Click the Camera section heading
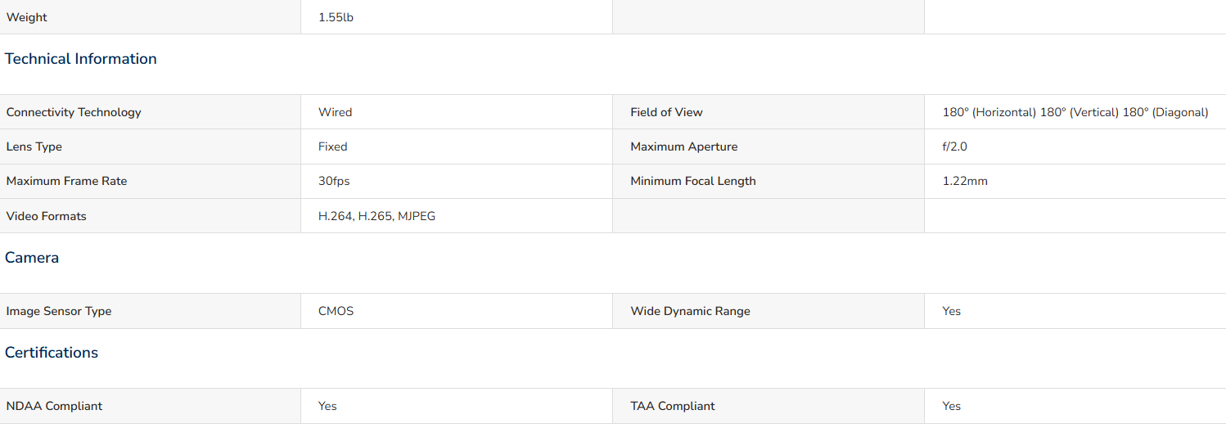This screenshot has height=428, width=1226. 32,258
